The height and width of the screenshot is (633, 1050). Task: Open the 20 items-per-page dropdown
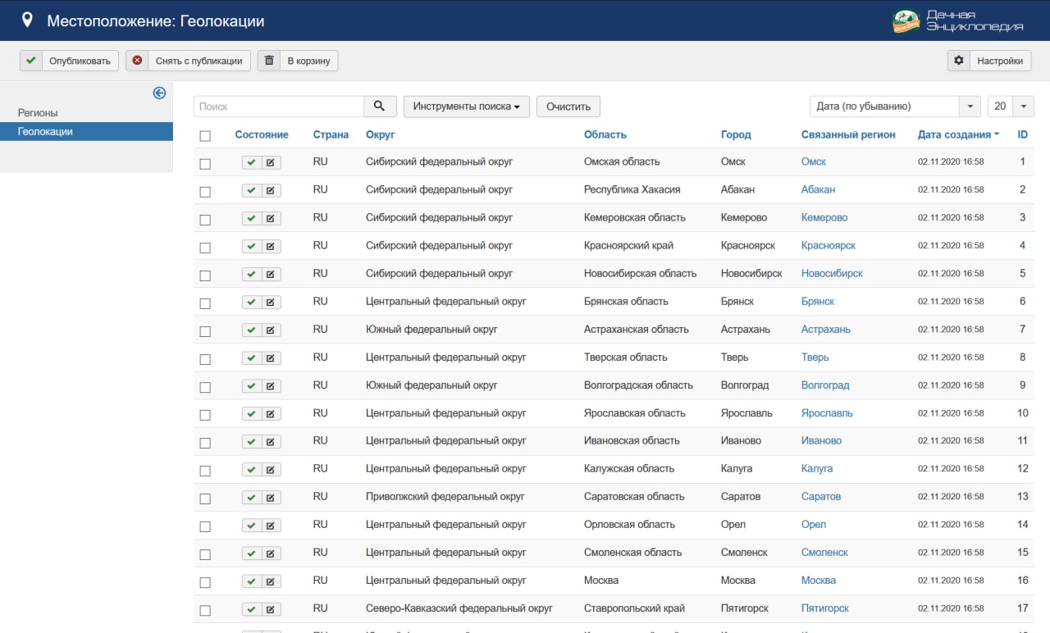pyautogui.click(x=1023, y=107)
